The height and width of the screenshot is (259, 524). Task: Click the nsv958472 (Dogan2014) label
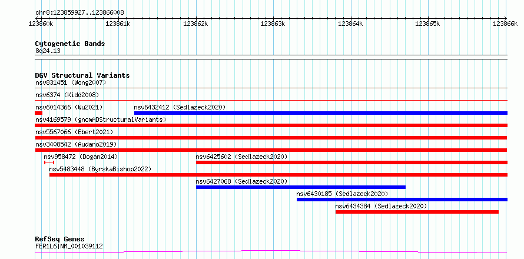[81, 157]
